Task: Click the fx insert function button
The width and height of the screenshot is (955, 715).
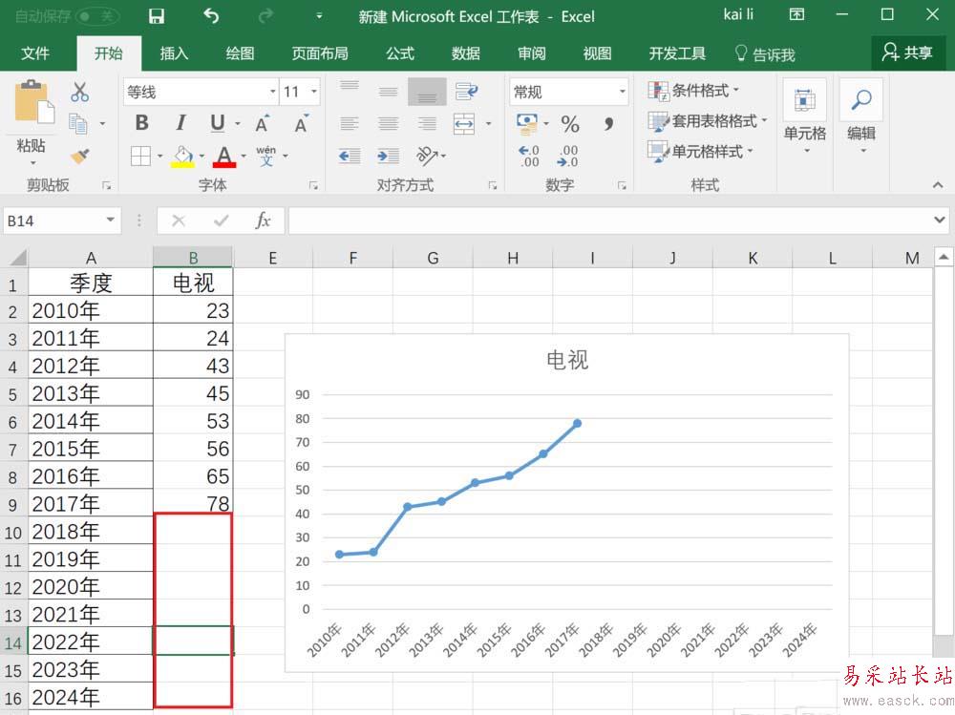Action: (x=264, y=221)
